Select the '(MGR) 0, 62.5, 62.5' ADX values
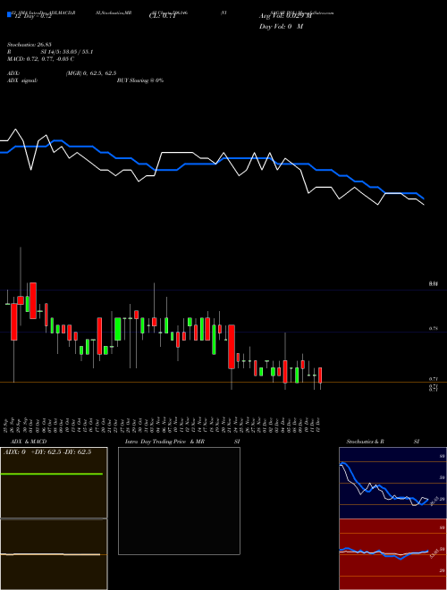The image size is (447, 590). click(x=91, y=73)
